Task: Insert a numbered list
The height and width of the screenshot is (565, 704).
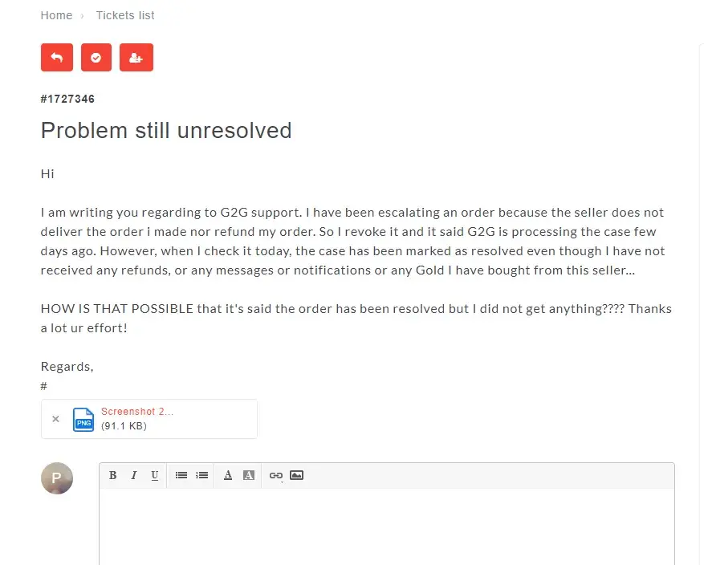Action: point(202,475)
